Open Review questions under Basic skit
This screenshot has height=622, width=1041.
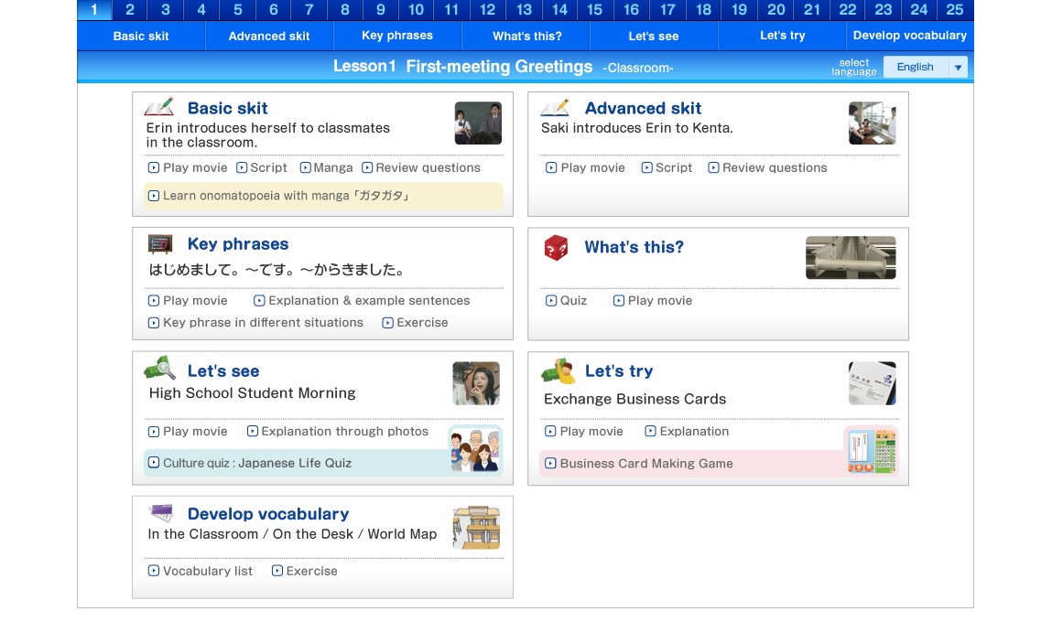click(x=421, y=167)
